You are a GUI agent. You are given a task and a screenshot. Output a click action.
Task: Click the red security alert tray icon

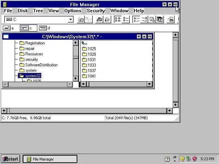tap(194, 159)
